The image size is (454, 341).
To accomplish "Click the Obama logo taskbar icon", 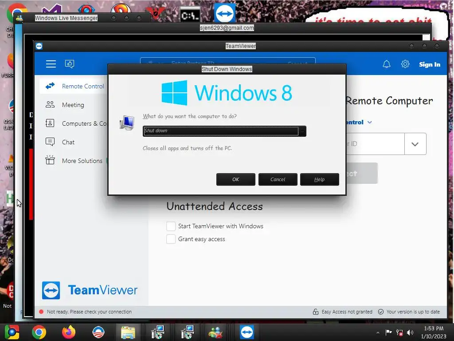I will pyautogui.click(x=98, y=332).
